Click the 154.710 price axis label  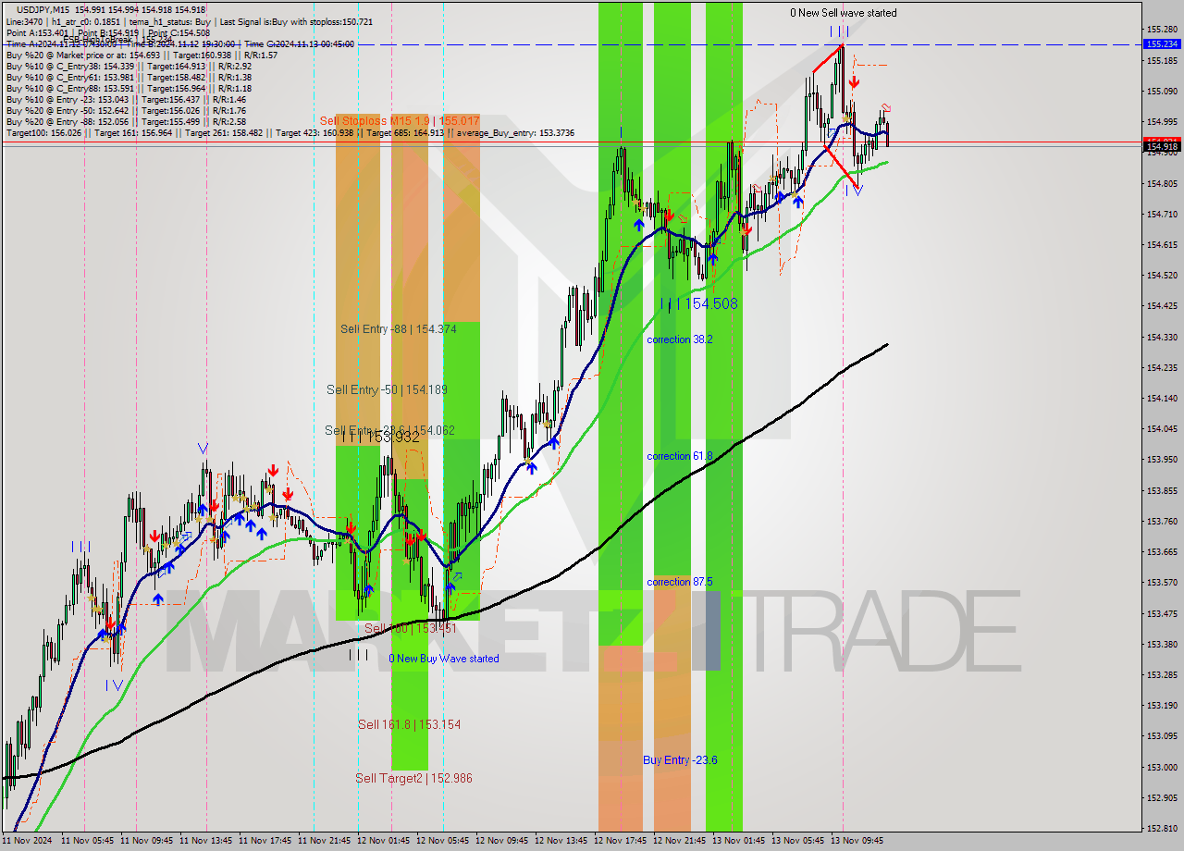(1162, 214)
